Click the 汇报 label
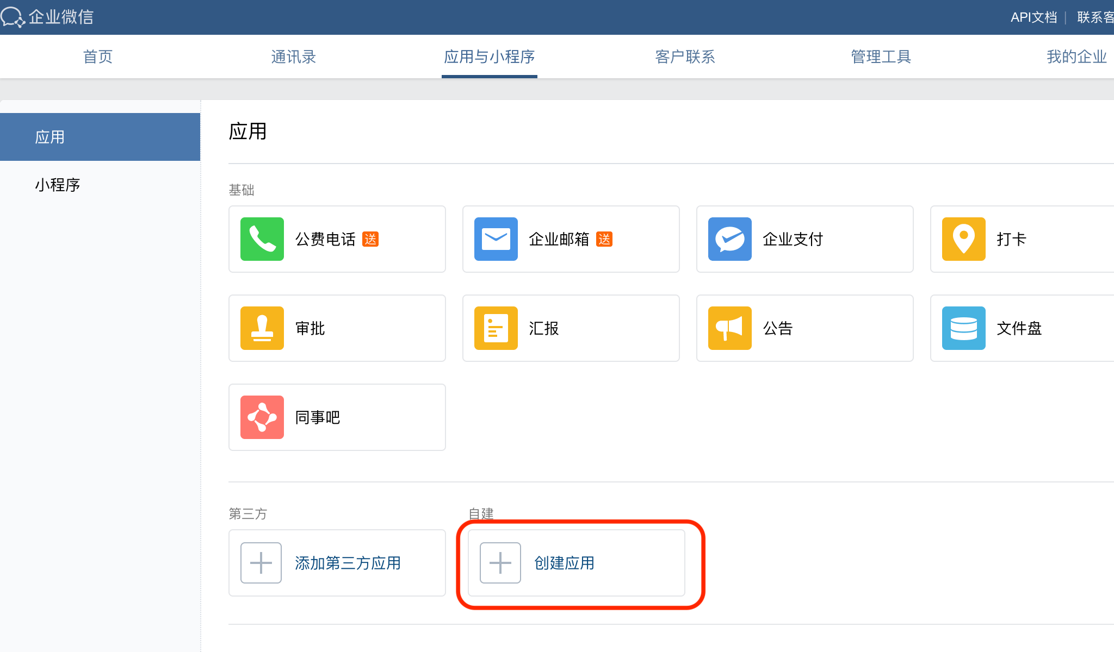 544,328
